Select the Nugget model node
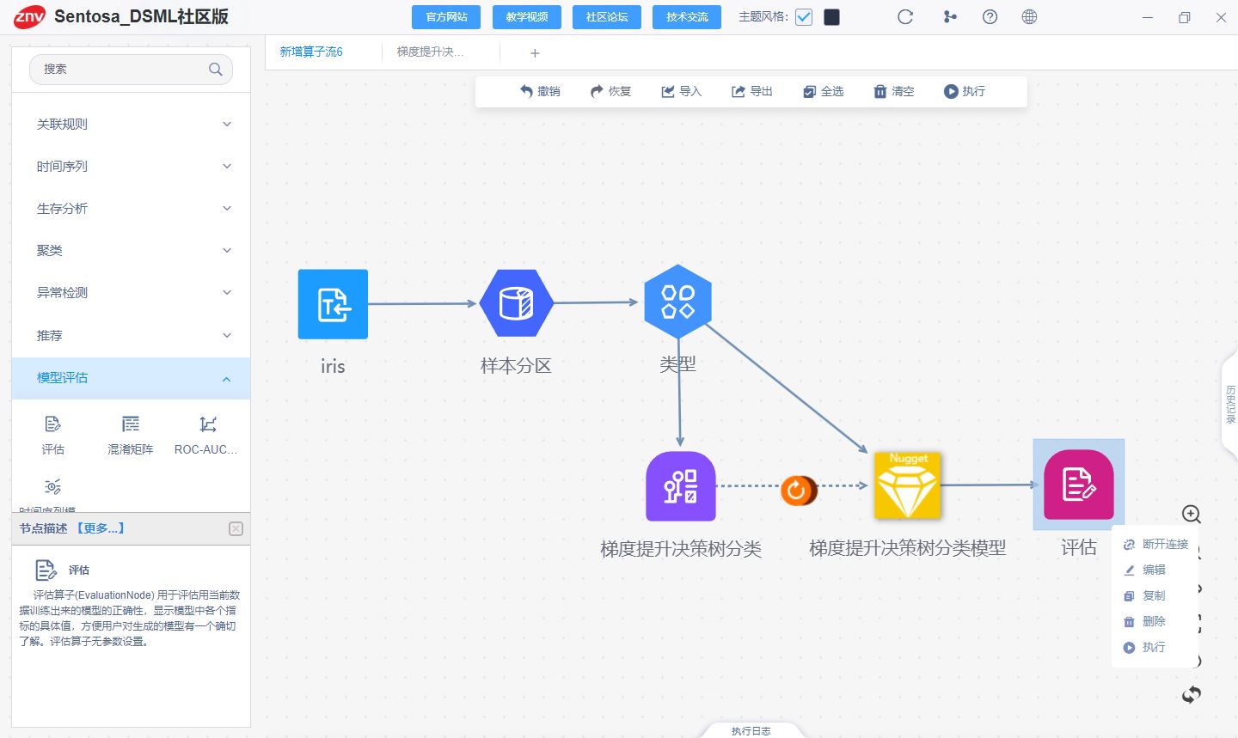The image size is (1238, 738). pyautogui.click(x=908, y=485)
